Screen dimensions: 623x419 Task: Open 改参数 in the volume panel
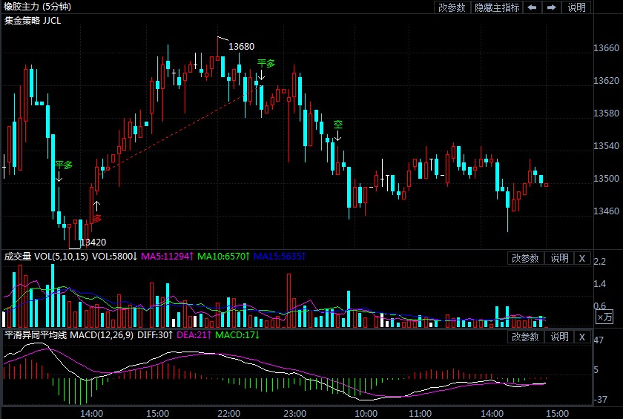(526, 258)
